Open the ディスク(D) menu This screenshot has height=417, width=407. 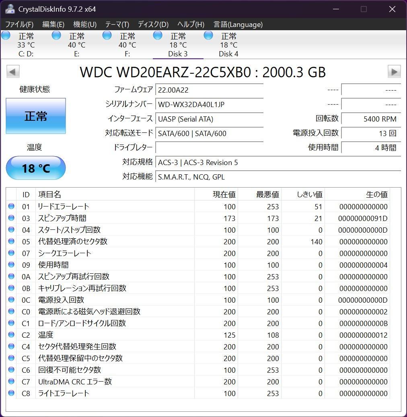point(153,25)
